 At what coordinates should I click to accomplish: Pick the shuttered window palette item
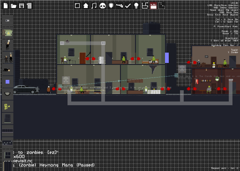click(x=7, y=118)
